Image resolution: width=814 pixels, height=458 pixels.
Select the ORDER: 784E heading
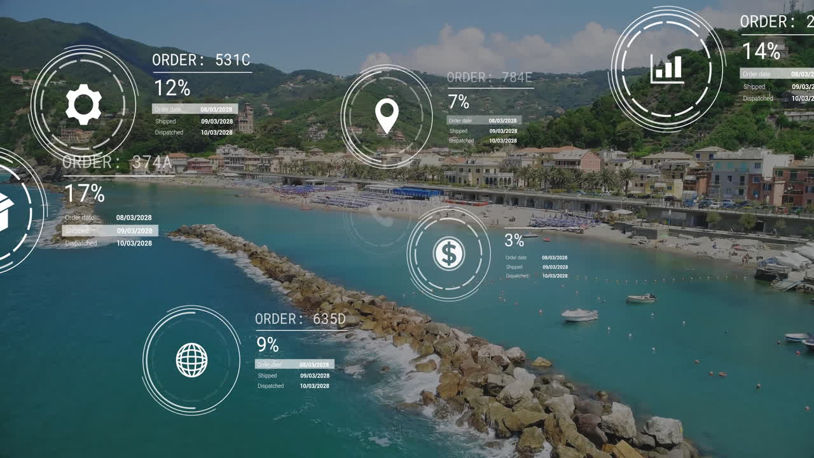point(489,78)
